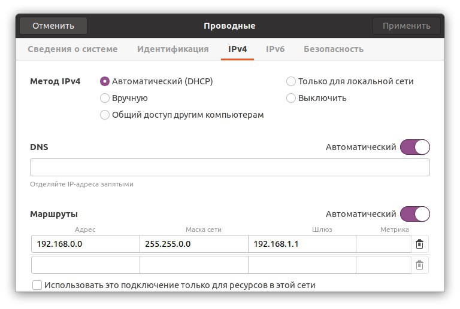Switch to the Идентификация tab

pyautogui.click(x=172, y=49)
